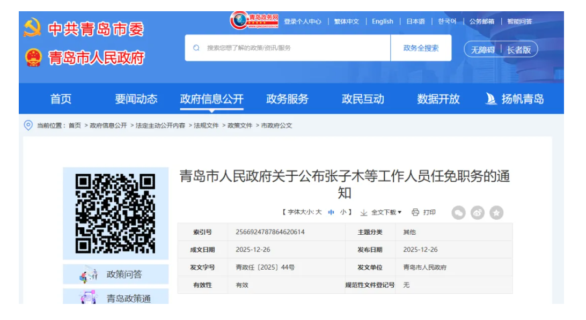Open 政策问答 in the sidebar

124,274
